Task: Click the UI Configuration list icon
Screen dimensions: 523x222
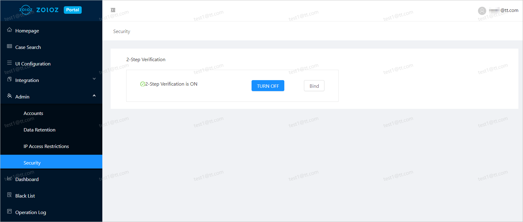Action: coord(9,63)
